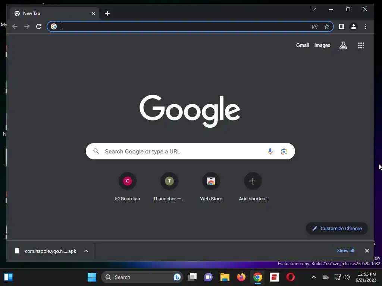Expand download options for apk file

(86, 251)
